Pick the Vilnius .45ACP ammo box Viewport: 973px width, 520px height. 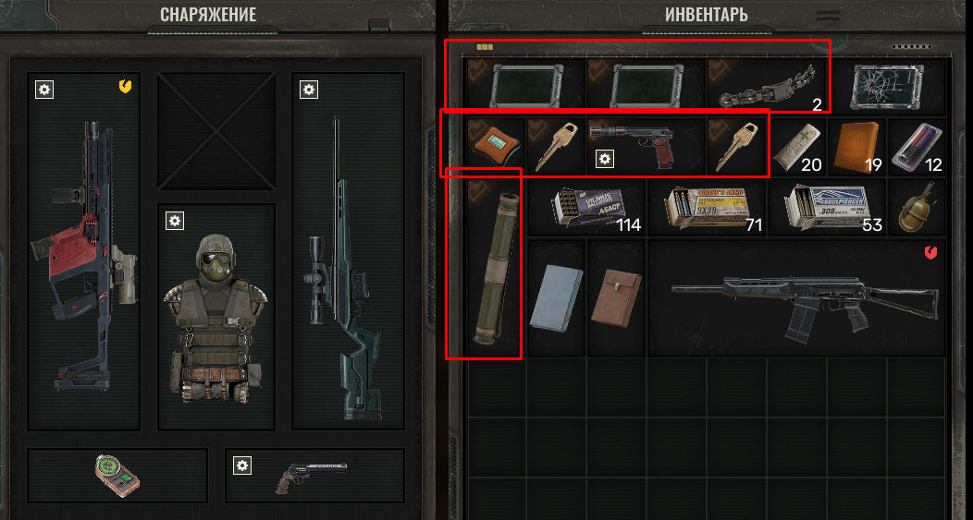pos(586,208)
